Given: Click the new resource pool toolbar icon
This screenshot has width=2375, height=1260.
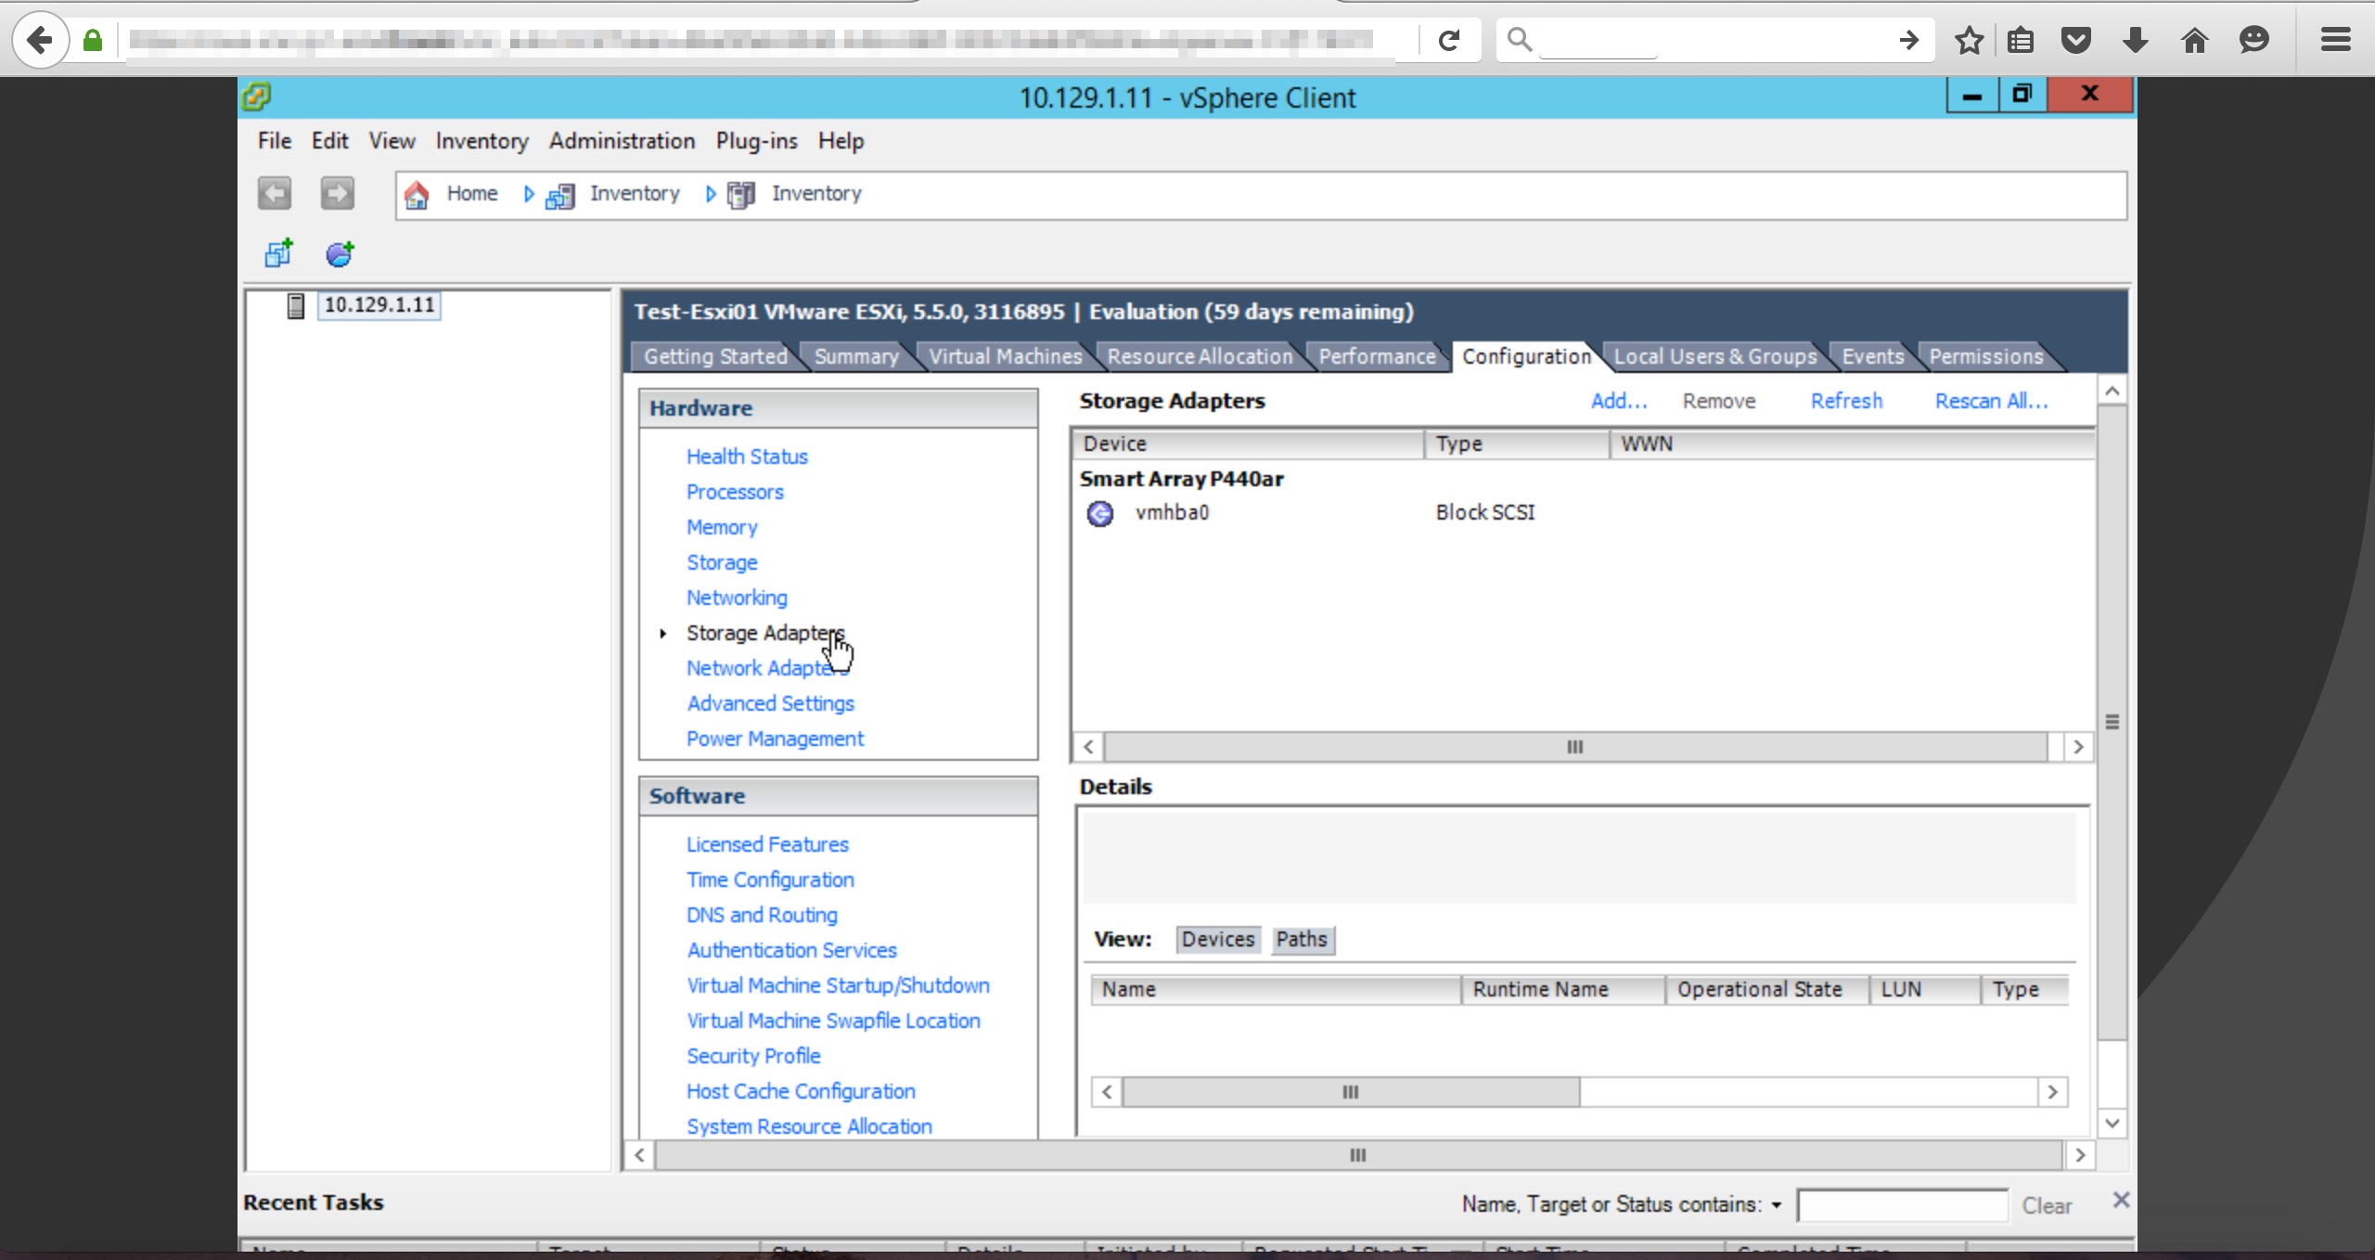Looking at the screenshot, I should (x=340, y=253).
